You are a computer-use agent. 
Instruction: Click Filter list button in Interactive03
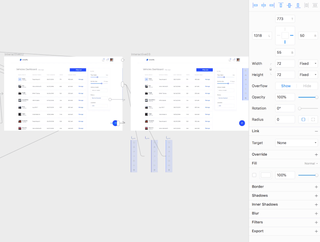204,70
